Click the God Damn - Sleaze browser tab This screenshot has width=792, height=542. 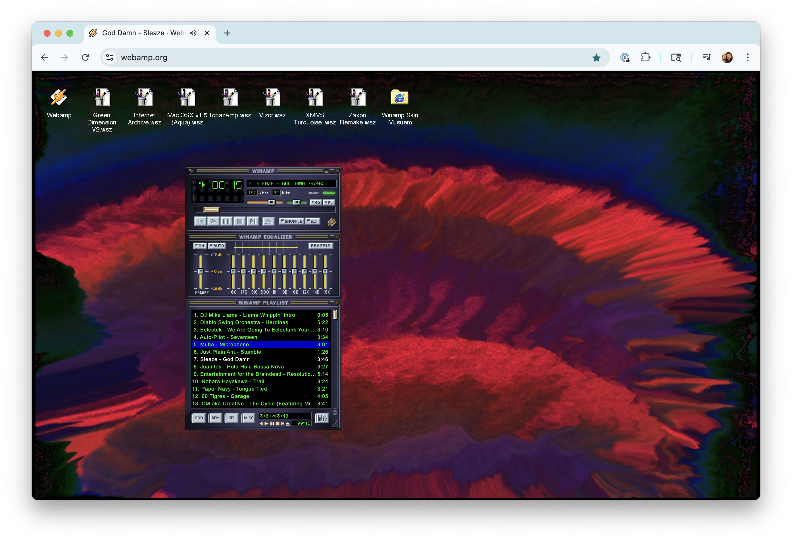(x=143, y=33)
